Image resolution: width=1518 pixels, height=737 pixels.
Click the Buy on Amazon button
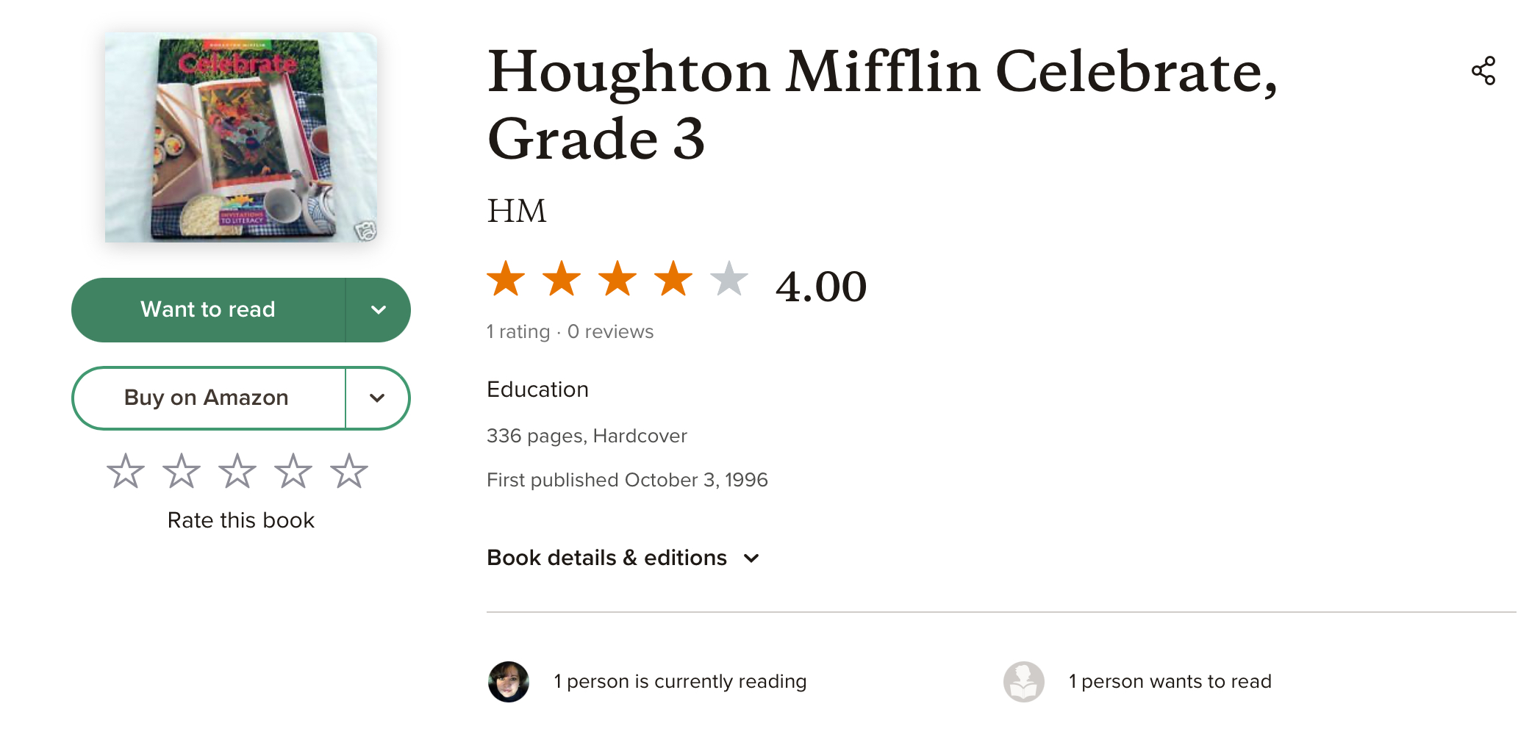click(207, 398)
